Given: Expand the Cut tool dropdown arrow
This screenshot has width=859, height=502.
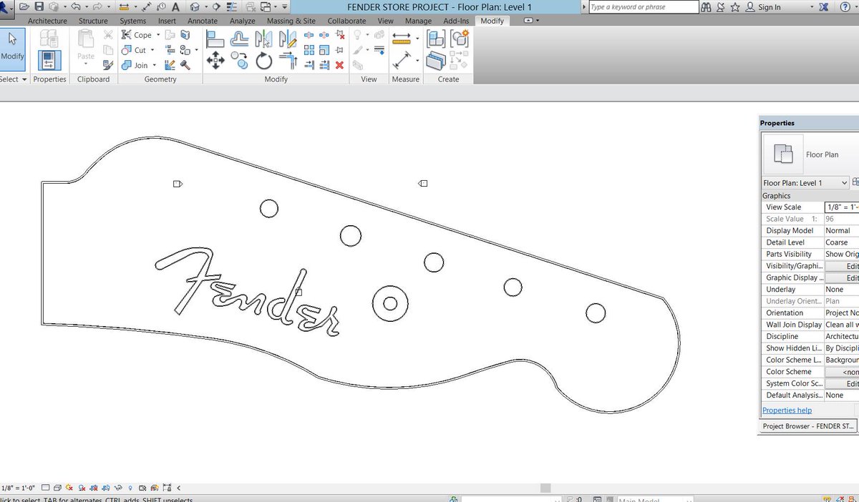Looking at the screenshot, I should pos(152,50).
